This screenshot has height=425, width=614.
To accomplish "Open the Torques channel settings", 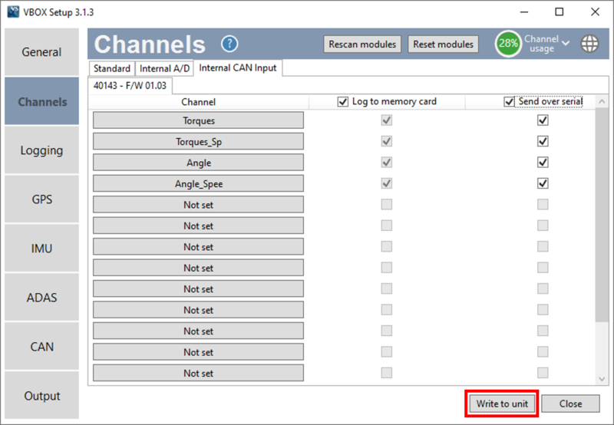I will click(x=198, y=120).
